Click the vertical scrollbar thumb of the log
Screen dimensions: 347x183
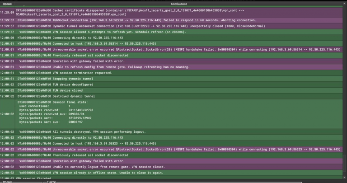coord(345,164)
